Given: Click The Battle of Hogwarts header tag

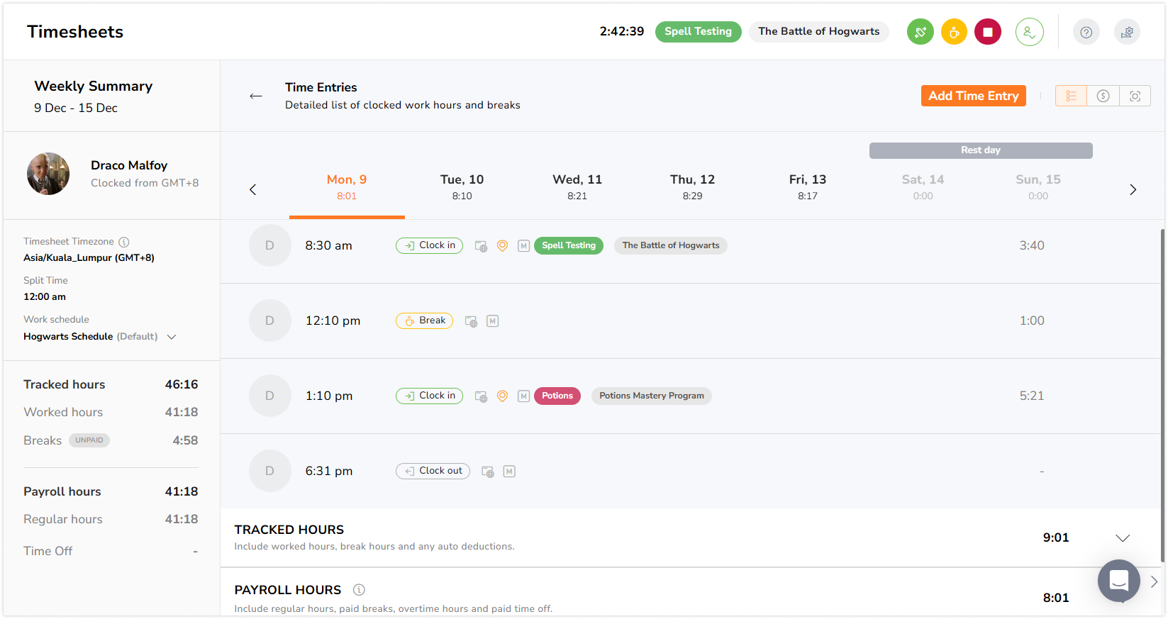Looking at the screenshot, I should click(x=818, y=32).
